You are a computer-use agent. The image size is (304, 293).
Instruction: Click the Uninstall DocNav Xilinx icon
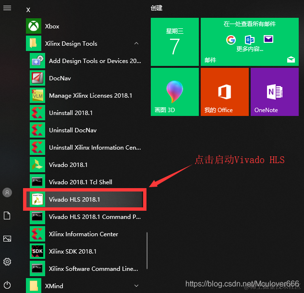pyautogui.click(x=37, y=130)
